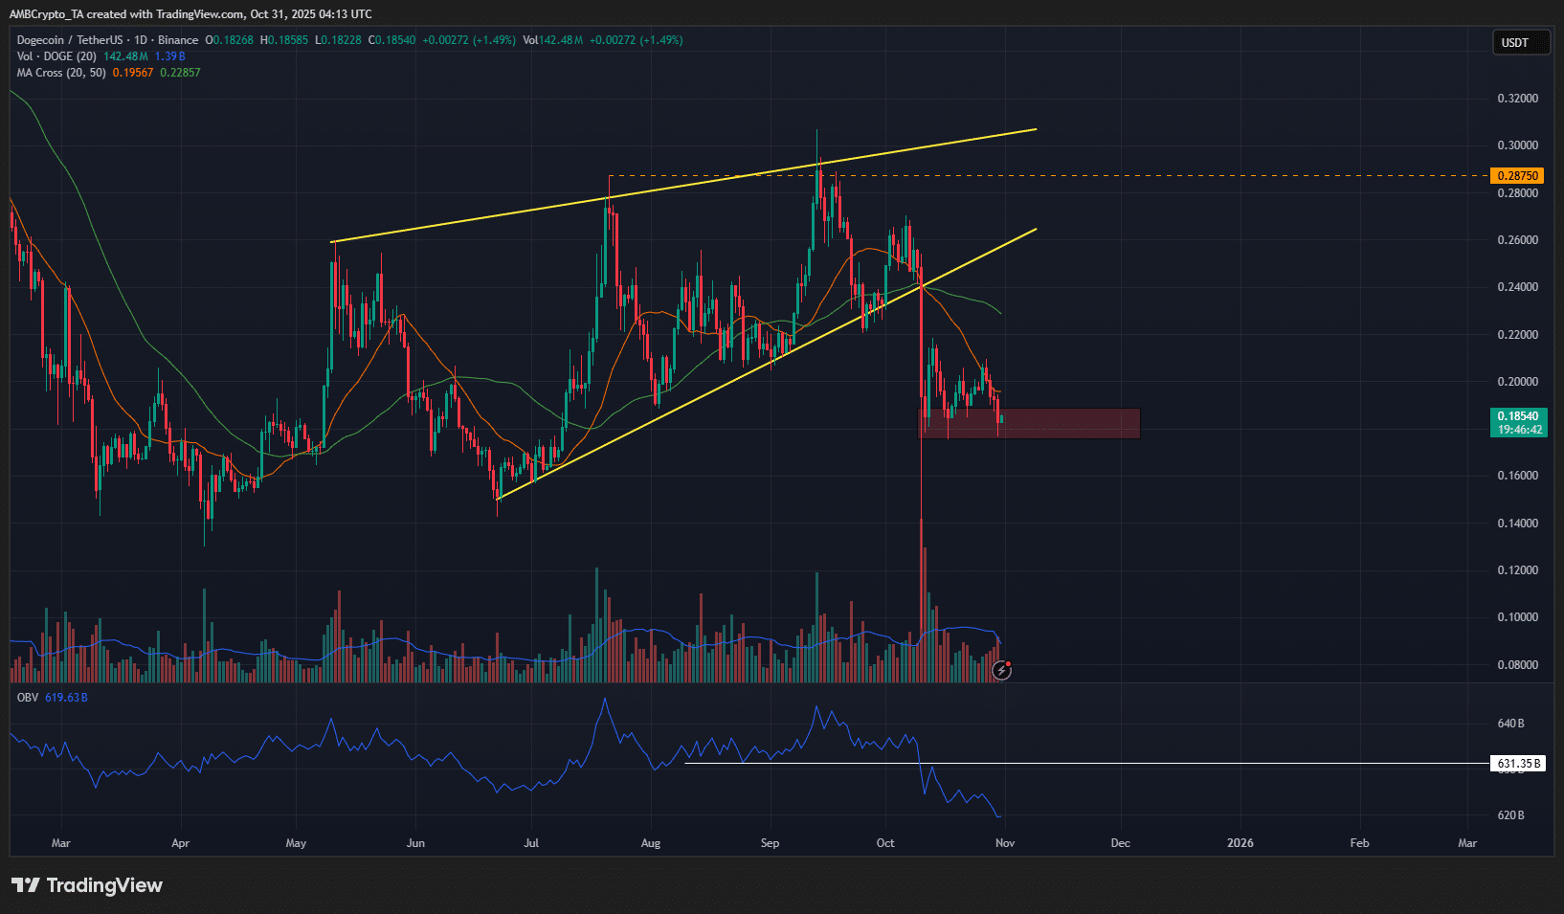Open the Dogecoin / TetherUS symbol menu

pos(72,41)
